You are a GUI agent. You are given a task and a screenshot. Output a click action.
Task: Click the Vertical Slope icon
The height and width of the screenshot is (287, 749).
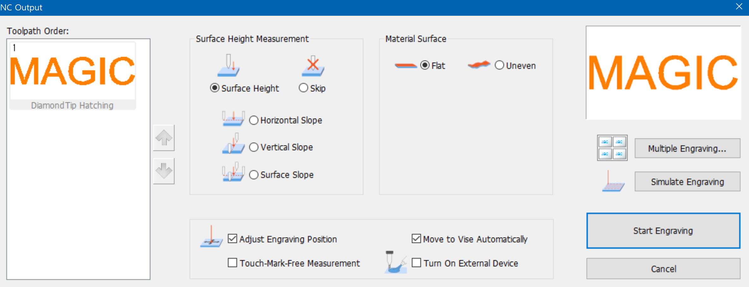tap(233, 143)
